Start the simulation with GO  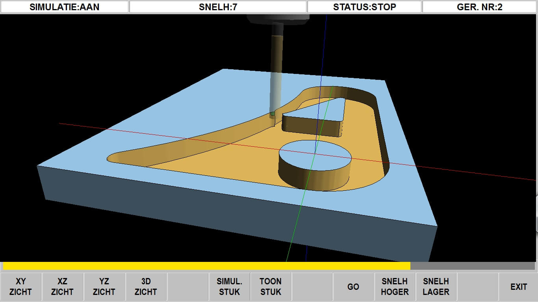click(x=353, y=287)
